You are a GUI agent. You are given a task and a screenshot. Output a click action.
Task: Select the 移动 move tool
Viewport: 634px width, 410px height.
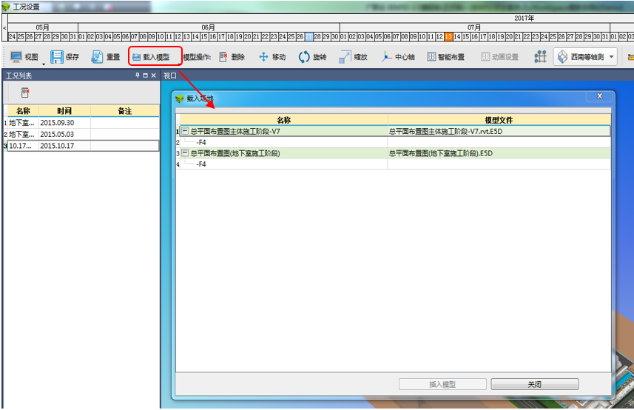272,57
